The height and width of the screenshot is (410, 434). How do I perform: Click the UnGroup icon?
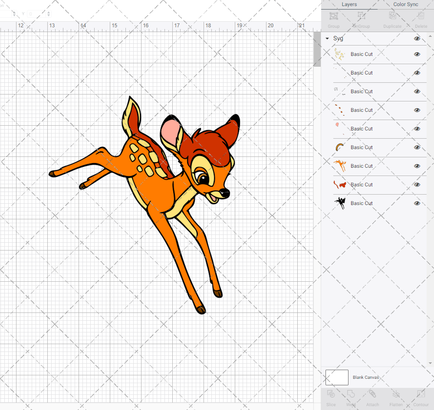(361, 16)
